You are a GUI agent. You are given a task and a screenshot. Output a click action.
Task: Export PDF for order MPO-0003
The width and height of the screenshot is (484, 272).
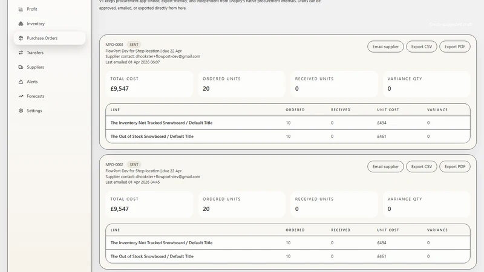pos(455,47)
